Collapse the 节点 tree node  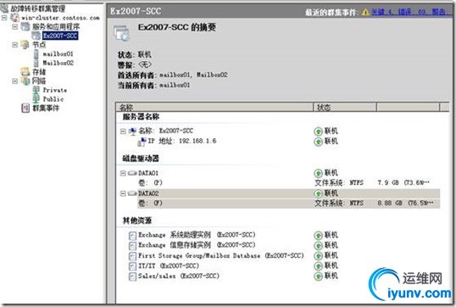pos(14,45)
